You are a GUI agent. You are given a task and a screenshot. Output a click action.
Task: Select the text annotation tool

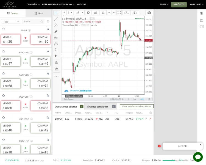[x=56, y=37]
